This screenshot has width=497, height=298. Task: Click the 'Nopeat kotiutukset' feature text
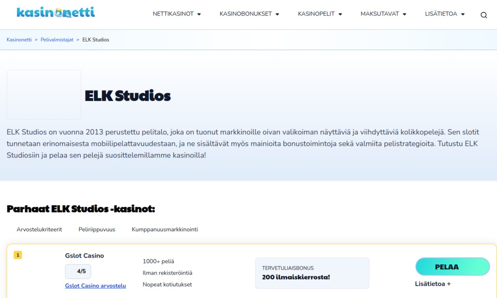167,284
